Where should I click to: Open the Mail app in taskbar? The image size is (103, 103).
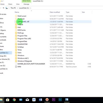point(27,100)
